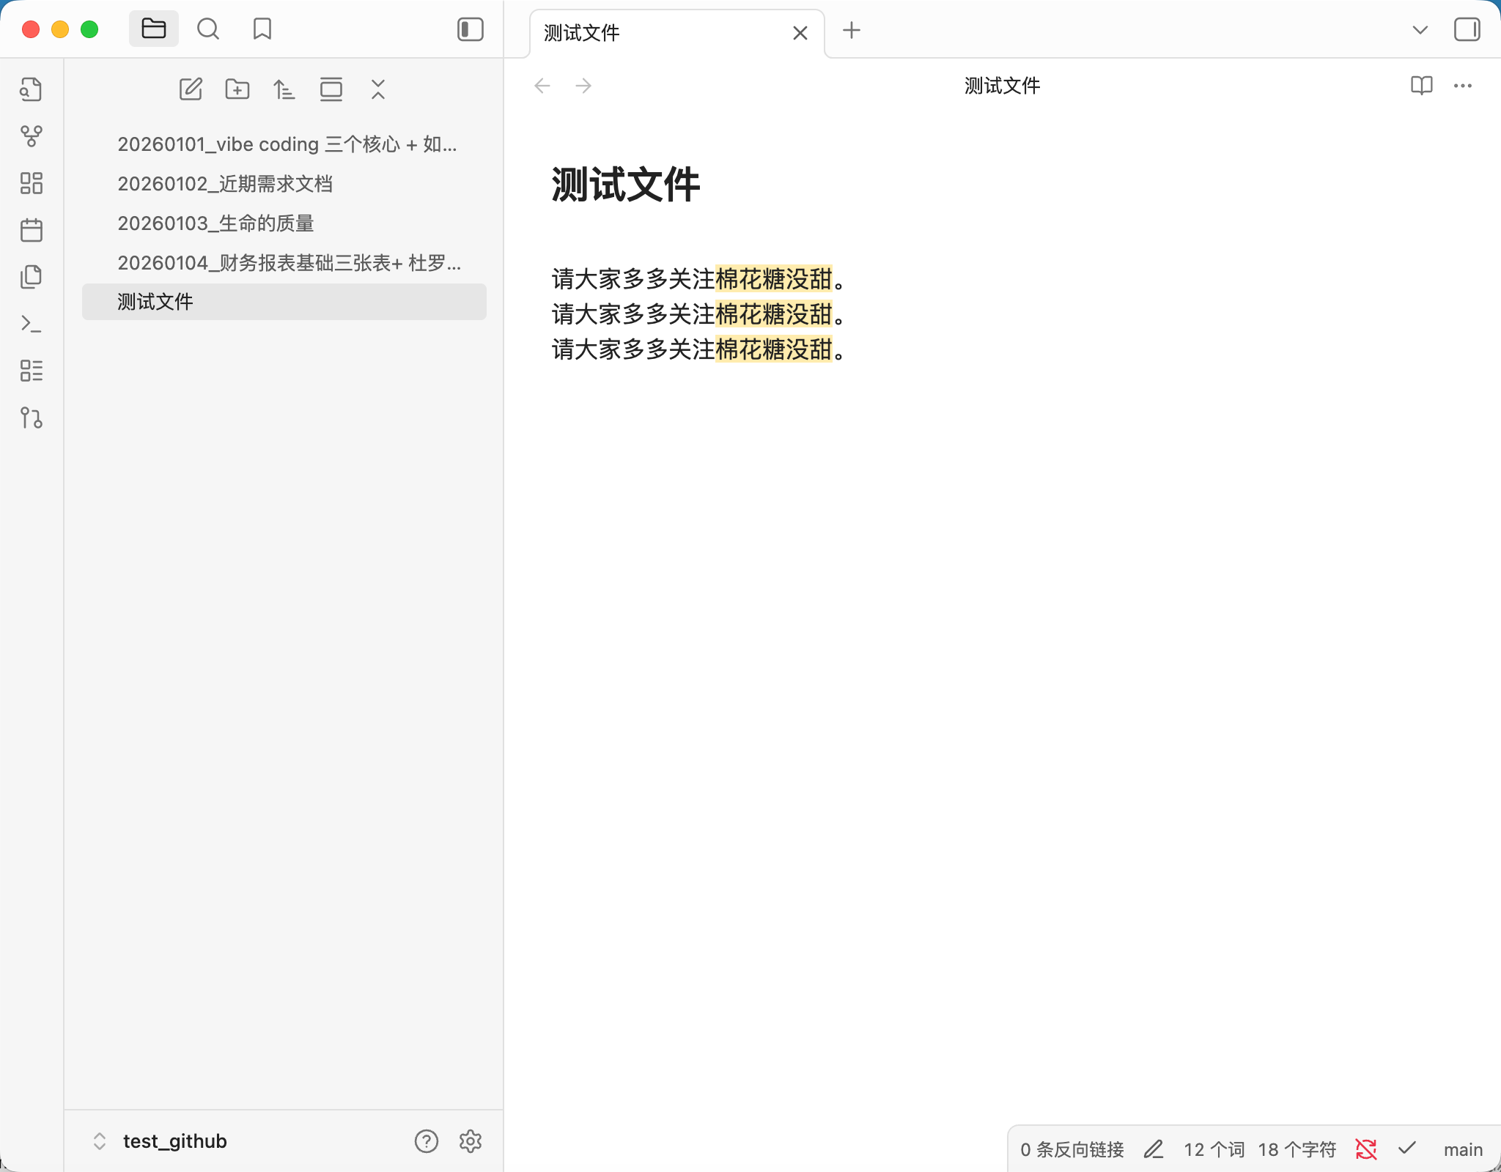Open the sort order dropdown in the file explorer
This screenshot has width=1501, height=1172.
[x=284, y=89]
